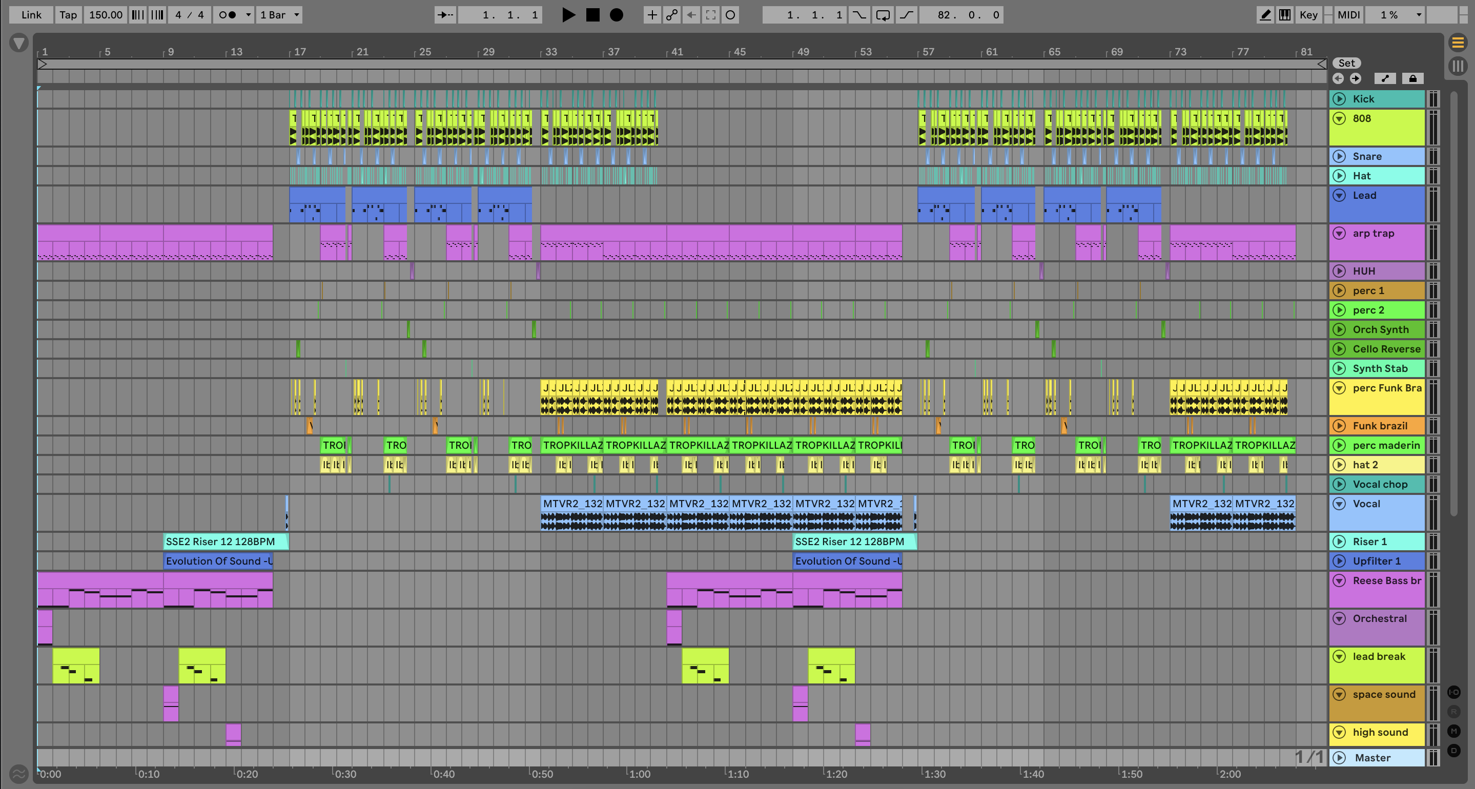Click the Play button in transport
Screen dimensions: 1475x789
(x=568, y=15)
